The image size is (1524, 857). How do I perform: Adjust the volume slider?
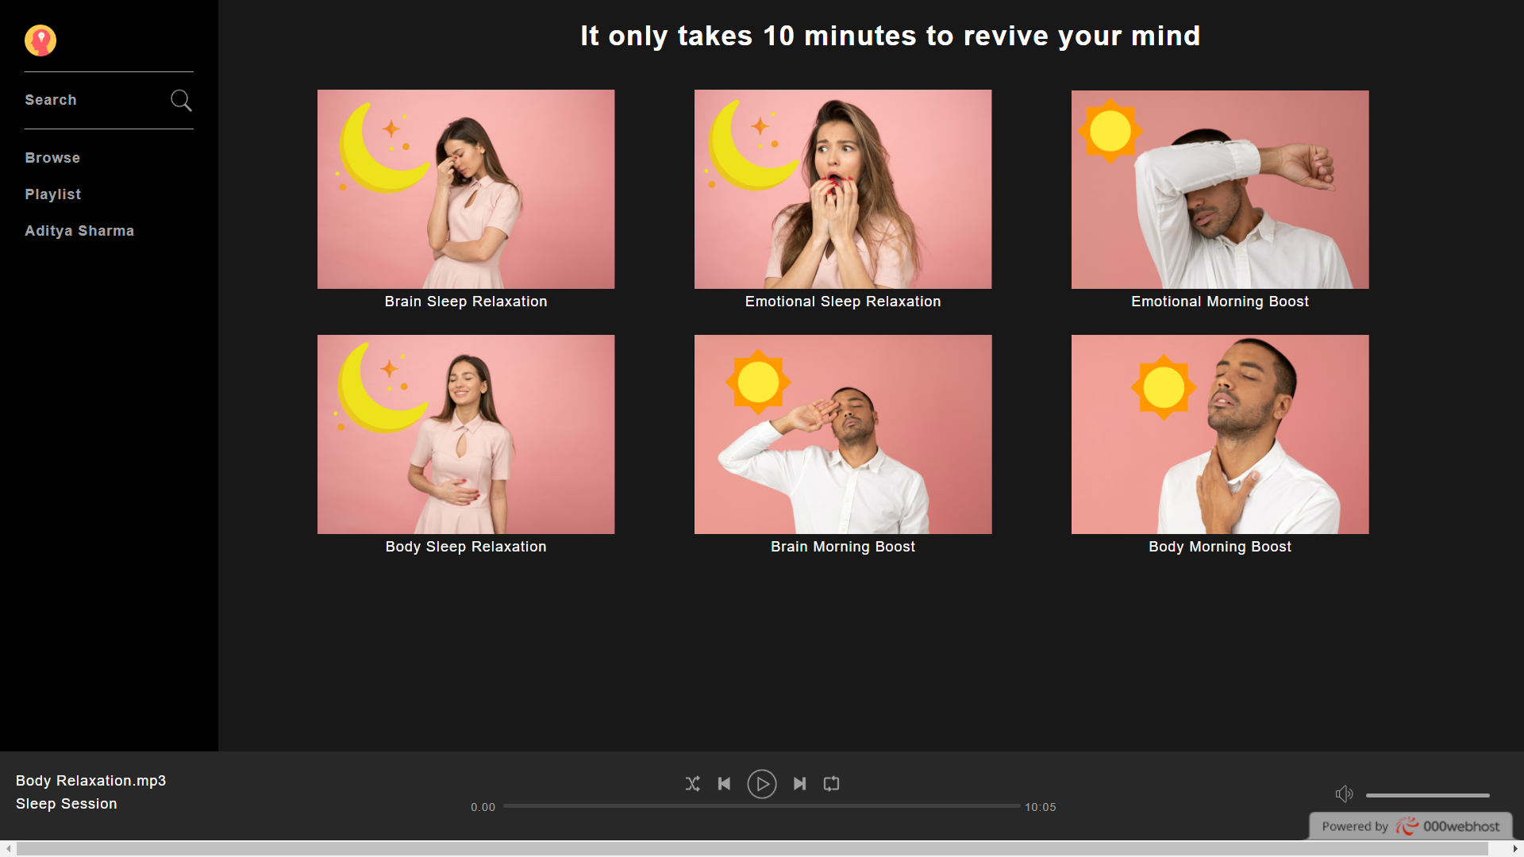coord(1427,795)
